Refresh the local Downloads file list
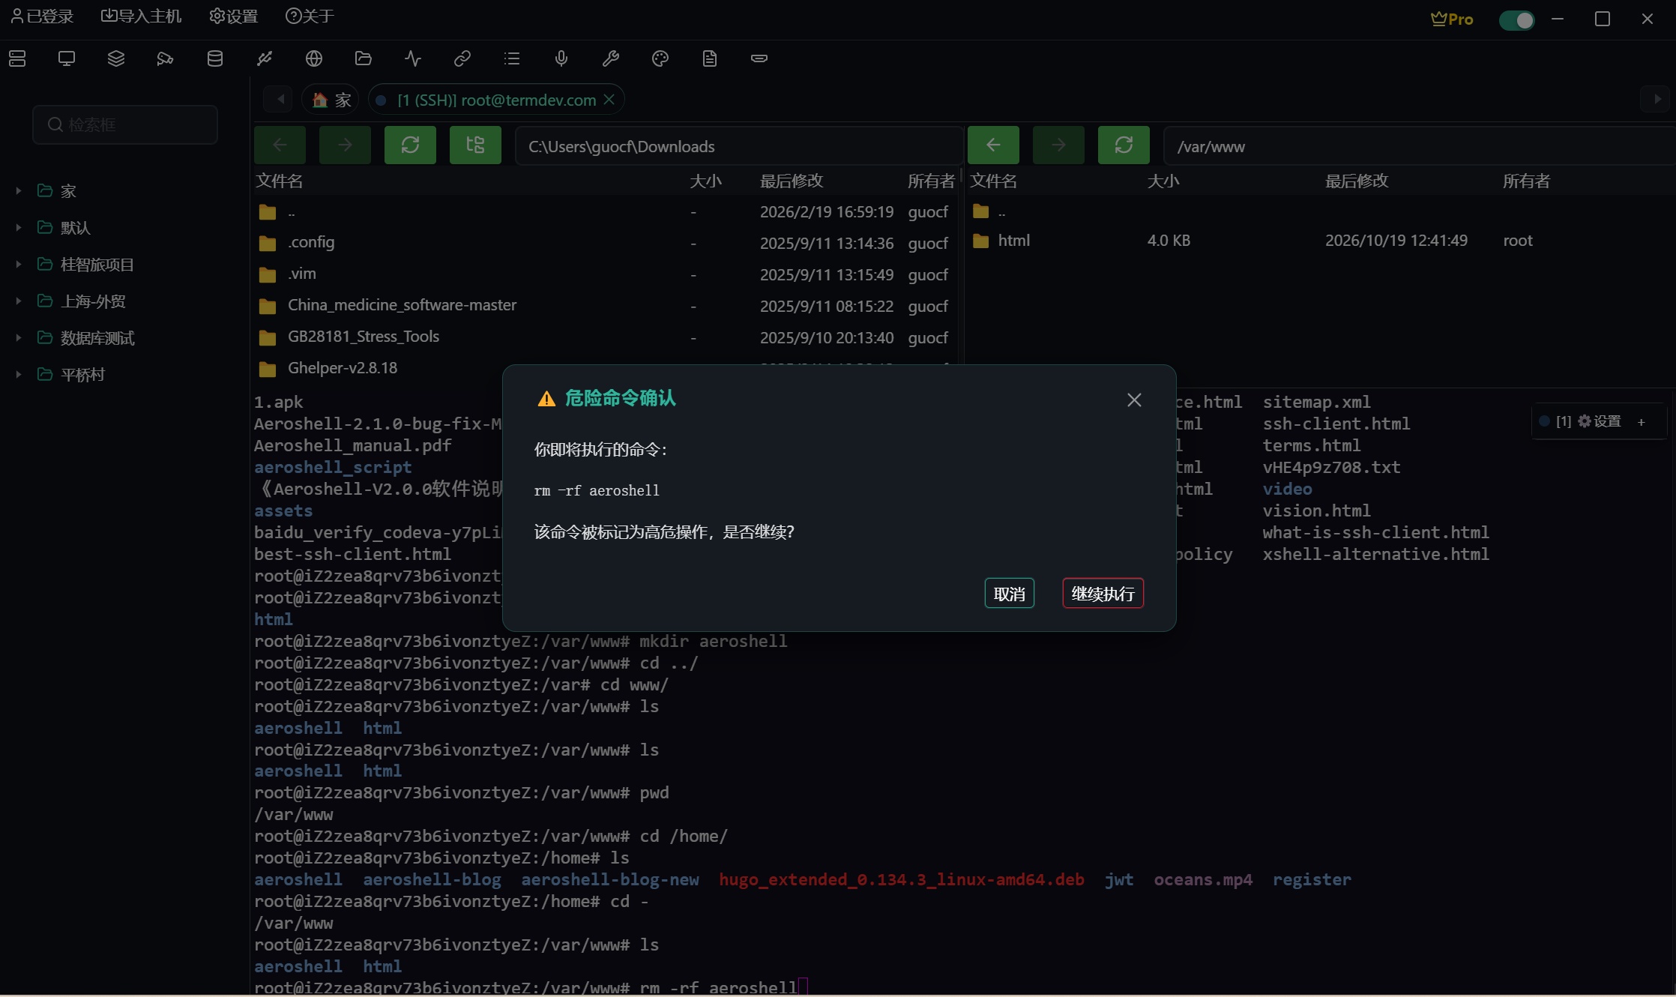Image resolution: width=1676 pixels, height=997 pixels. 410,145
